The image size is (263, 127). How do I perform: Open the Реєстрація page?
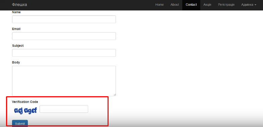coord(226,5)
